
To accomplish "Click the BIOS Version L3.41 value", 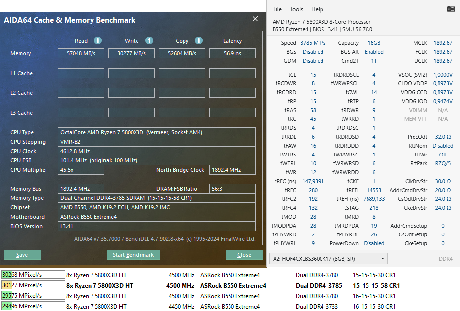I will pyautogui.click(x=157, y=226).
